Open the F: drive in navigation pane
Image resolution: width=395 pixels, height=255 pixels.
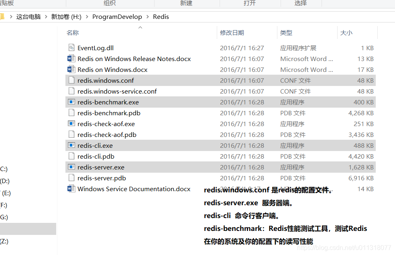pyautogui.click(x=4, y=205)
